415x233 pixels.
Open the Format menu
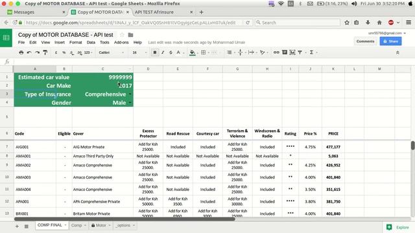[76, 42]
